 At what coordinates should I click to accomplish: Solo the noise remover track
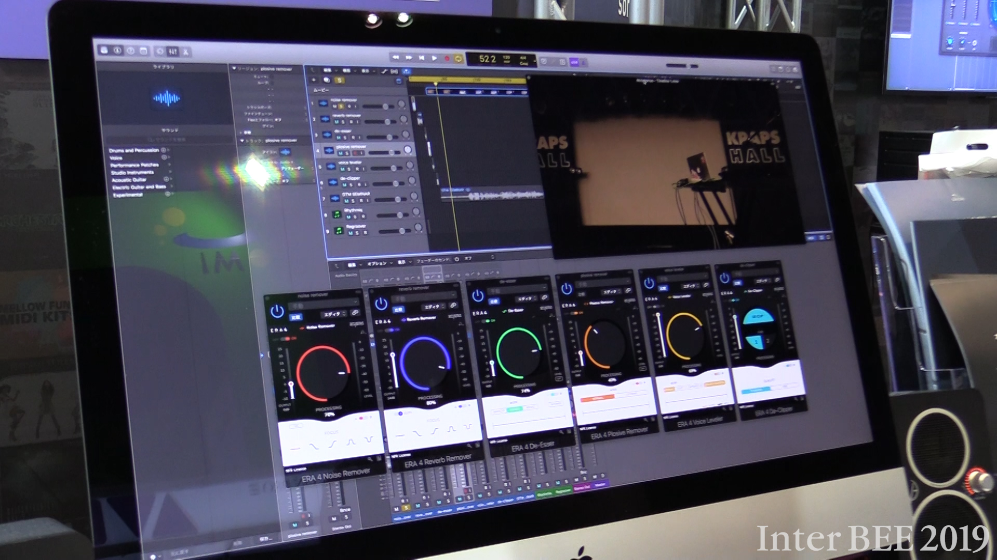click(x=342, y=106)
